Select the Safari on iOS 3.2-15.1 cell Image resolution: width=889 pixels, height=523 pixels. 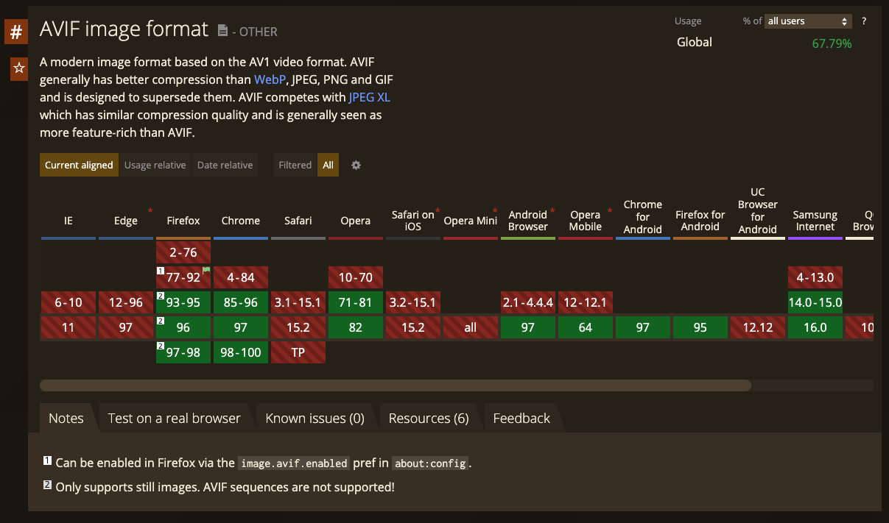click(413, 302)
